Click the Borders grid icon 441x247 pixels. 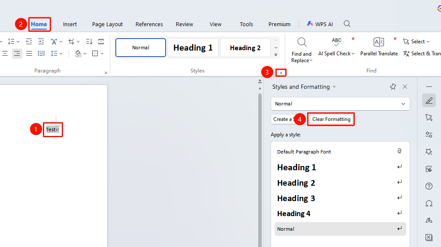point(95,54)
